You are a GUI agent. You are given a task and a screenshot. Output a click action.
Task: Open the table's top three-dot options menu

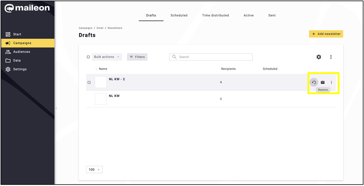331,57
